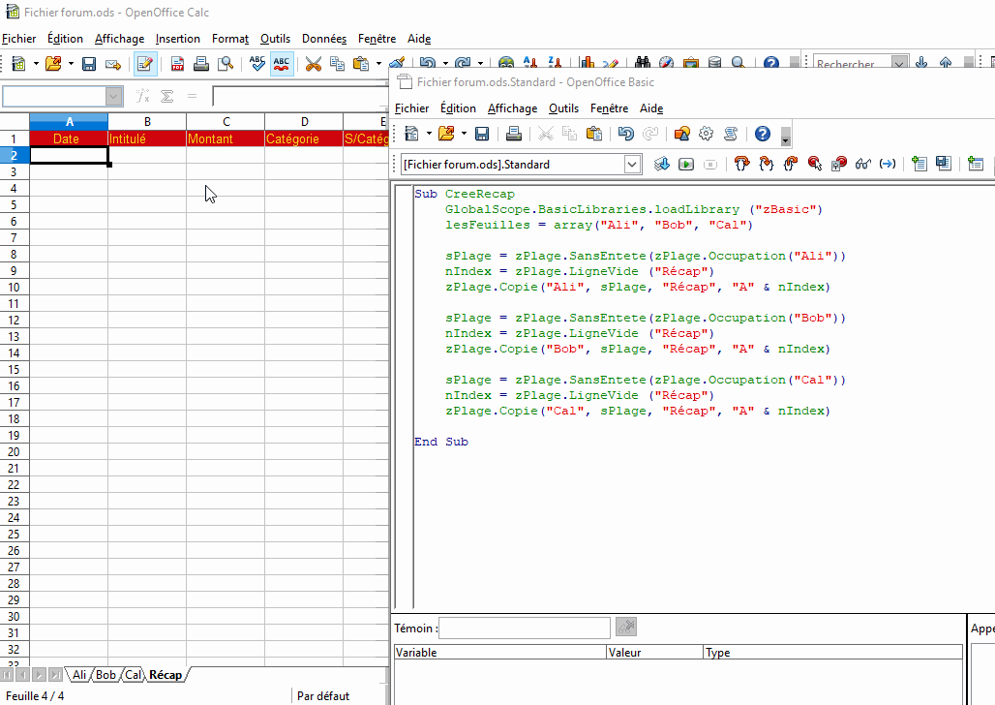Open Affichage menu in Basic IDE
The image size is (995, 705).
click(x=512, y=108)
